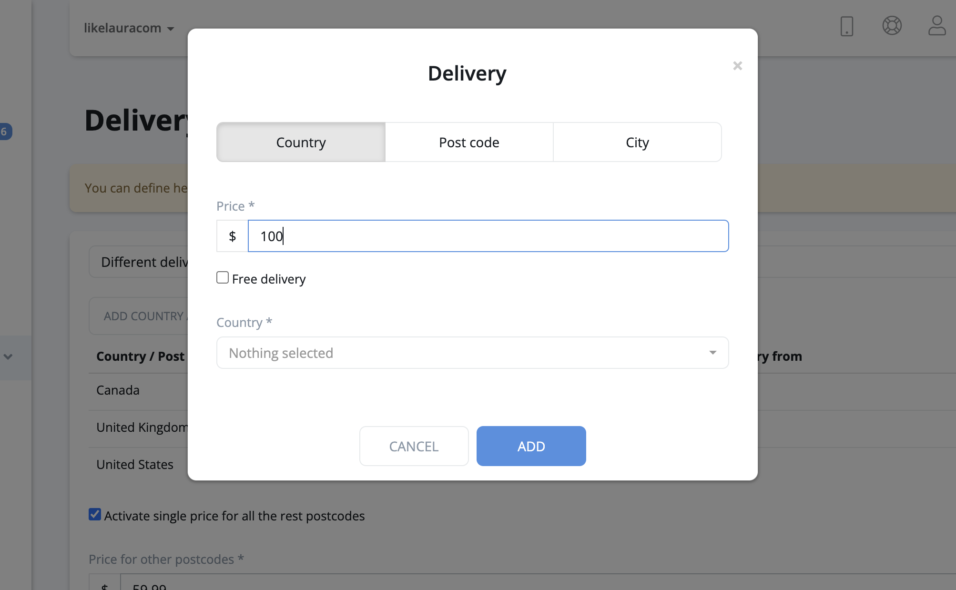Image resolution: width=956 pixels, height=590 pixels.
Task: Select the Country tab
Action: [301, 142]
